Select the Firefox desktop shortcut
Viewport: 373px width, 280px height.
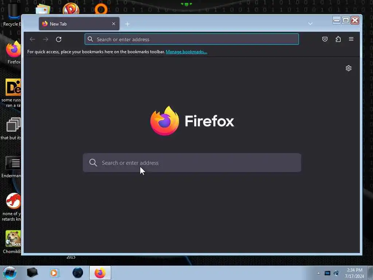13,52
